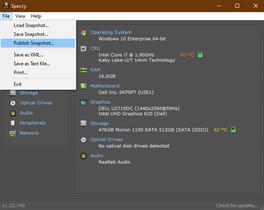
Task: Click the summary Audio heading link
Action: click(97, 156)
